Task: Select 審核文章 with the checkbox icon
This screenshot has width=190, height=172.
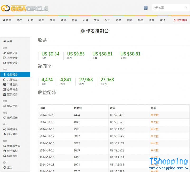Action: click(12, 63)
